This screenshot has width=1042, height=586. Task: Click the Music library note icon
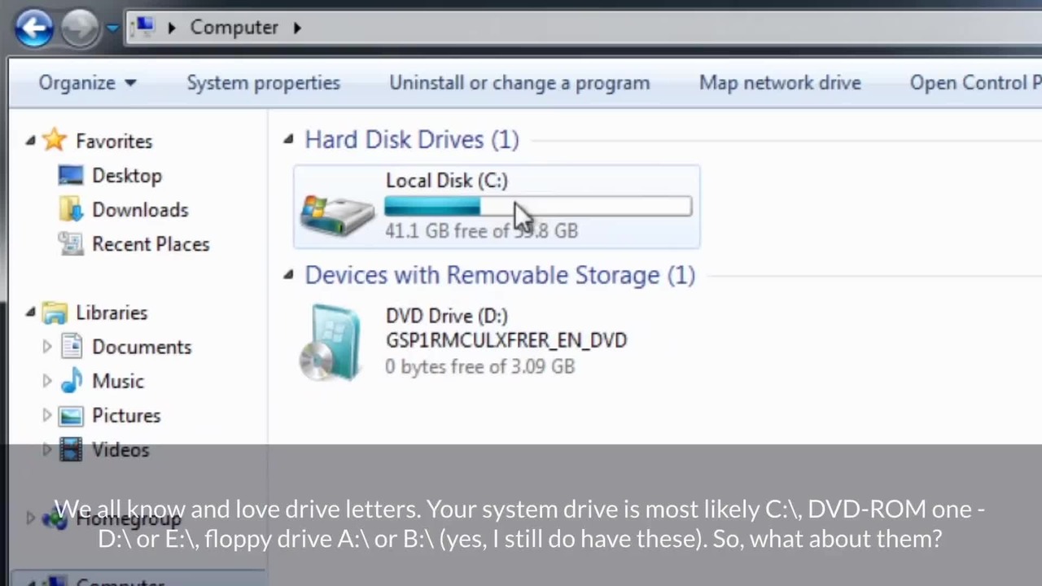click(72, 381)
